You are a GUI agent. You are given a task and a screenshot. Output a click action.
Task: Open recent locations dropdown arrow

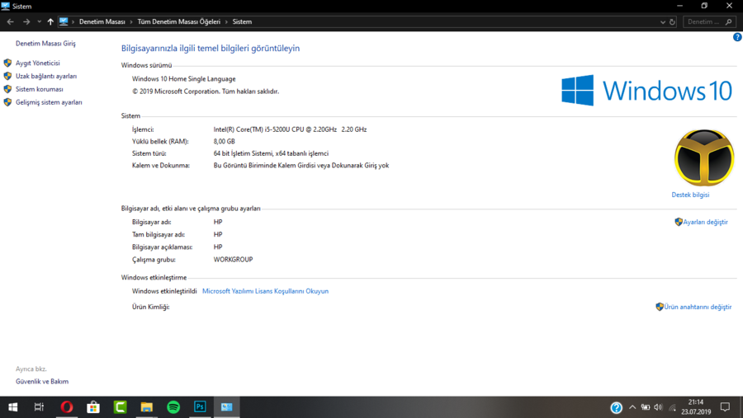pos(40,21)
